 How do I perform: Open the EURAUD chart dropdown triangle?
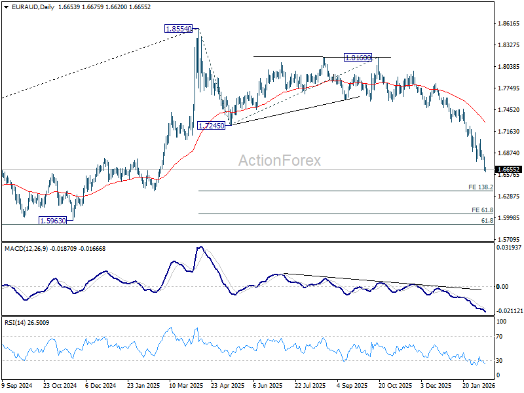[x=6, y=7]
